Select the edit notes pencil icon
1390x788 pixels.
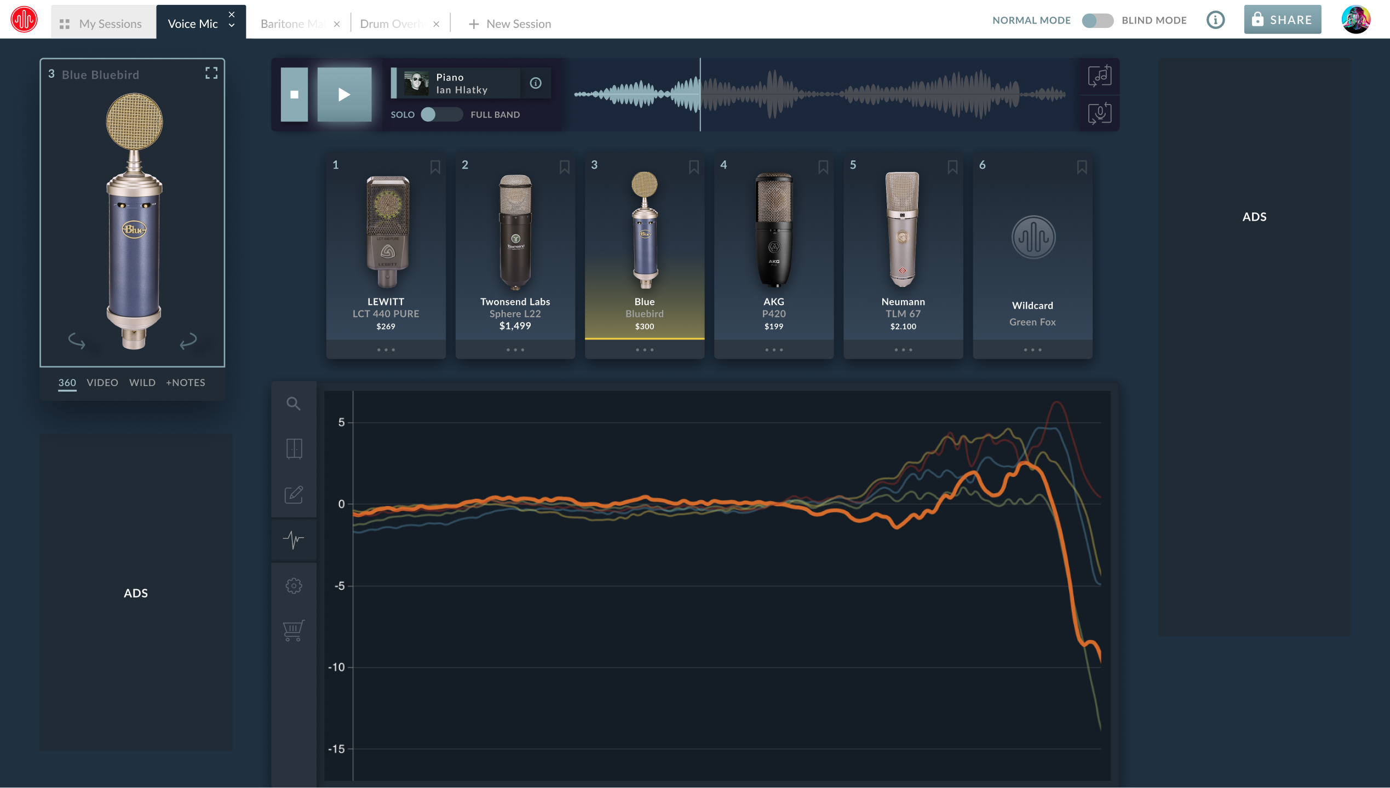pos(294,494)
